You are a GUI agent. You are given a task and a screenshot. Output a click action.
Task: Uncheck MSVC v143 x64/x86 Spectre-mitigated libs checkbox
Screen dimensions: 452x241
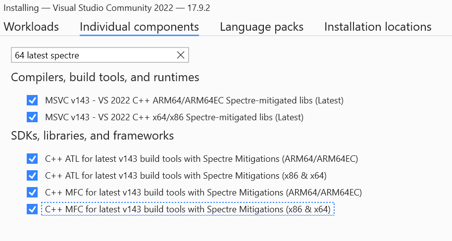(33, 117)
